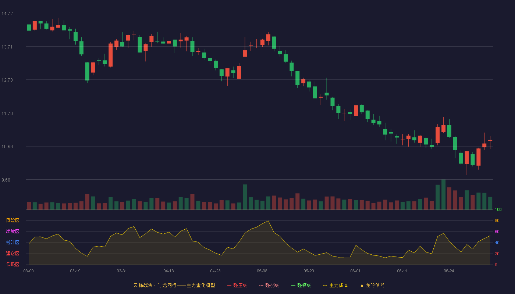The height and width of the screenshot is (294, 515).
Task: Click the 06-11 date axis label
Action: tap(402, 271)
